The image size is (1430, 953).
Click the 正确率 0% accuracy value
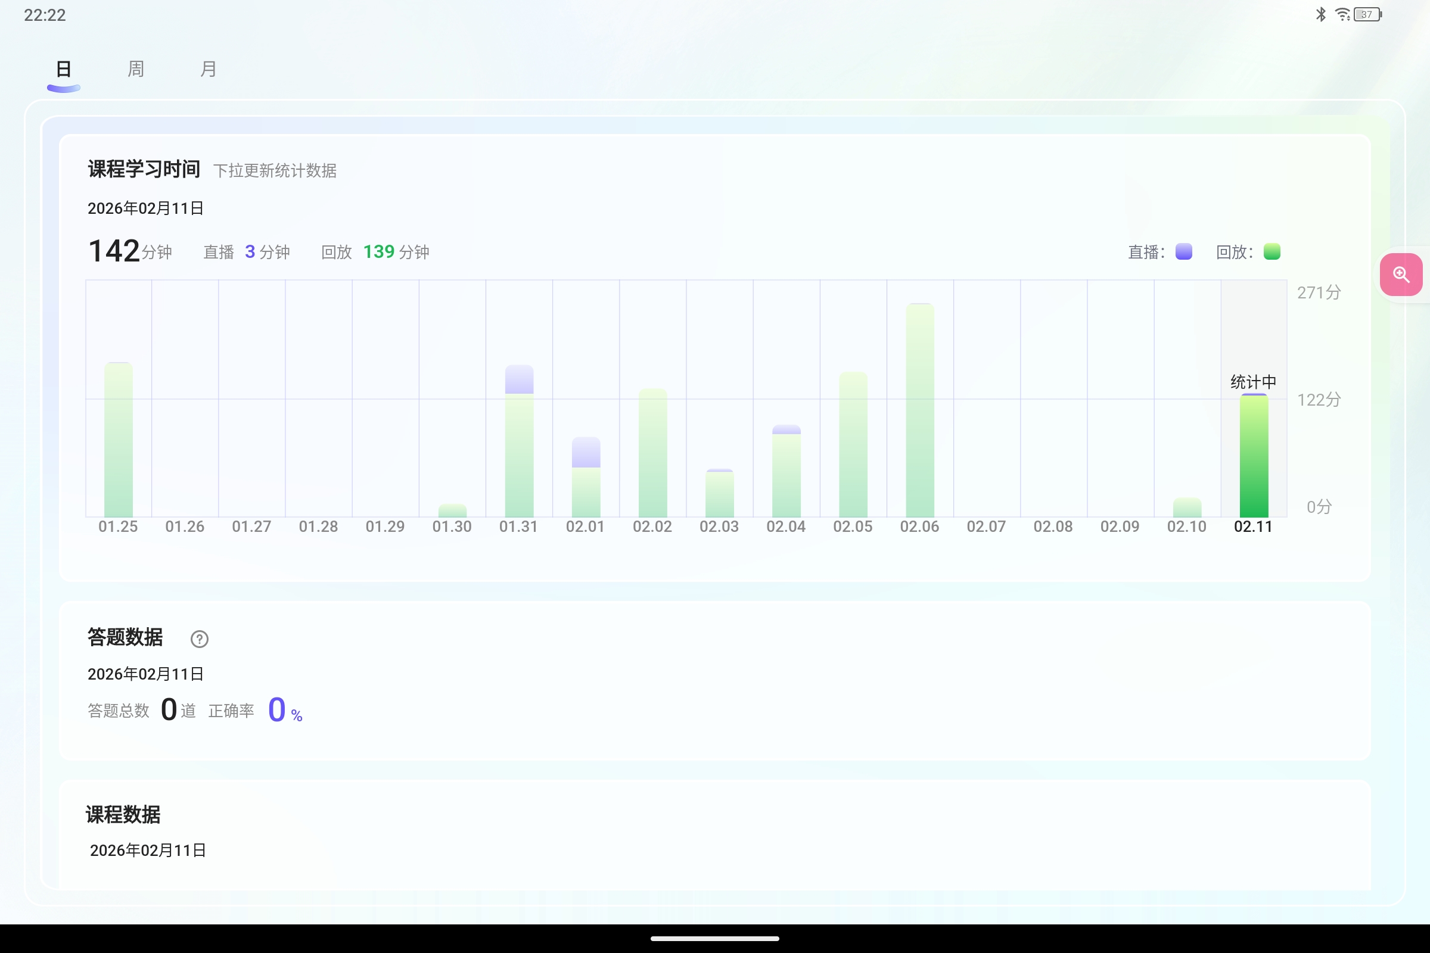(x=278, y=709)
